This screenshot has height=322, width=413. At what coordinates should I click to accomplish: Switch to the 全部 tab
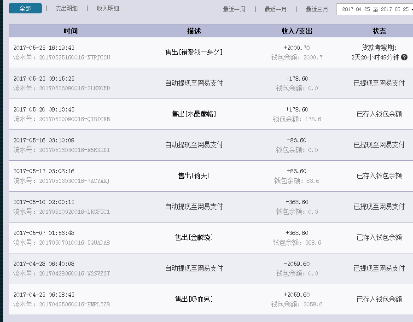[x=25, y=8]
